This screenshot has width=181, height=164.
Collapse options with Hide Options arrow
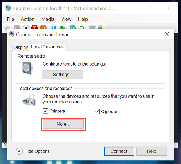[19, 151]
